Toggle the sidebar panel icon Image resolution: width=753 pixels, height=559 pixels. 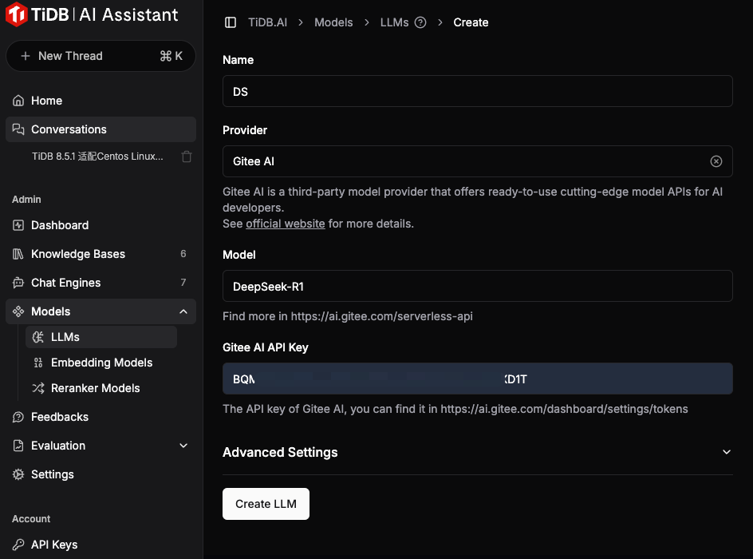pos(231,22)
